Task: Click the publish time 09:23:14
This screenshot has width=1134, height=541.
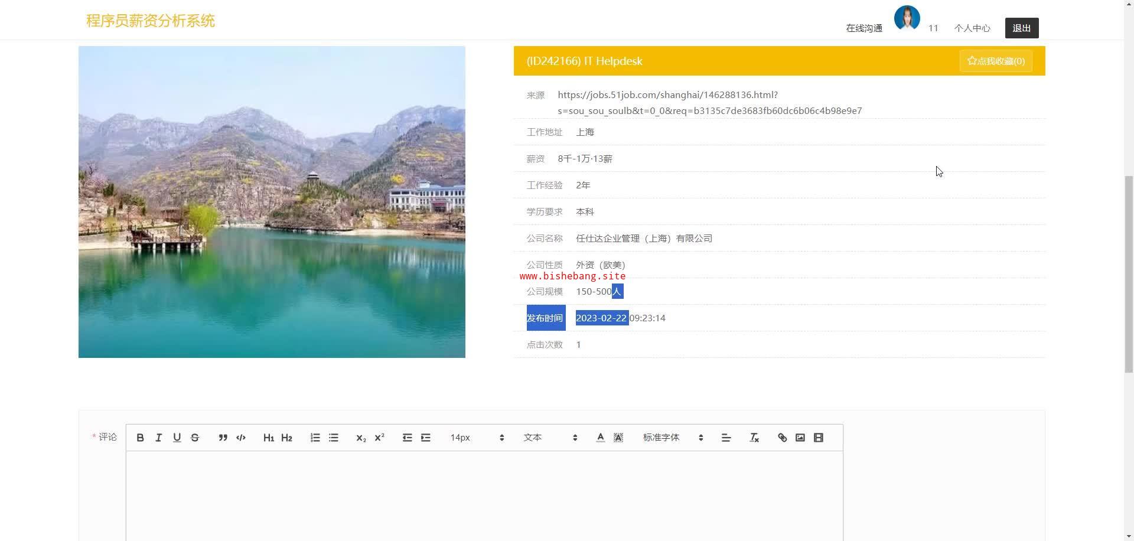Action: pyautogui.click(x=647, y=318)
